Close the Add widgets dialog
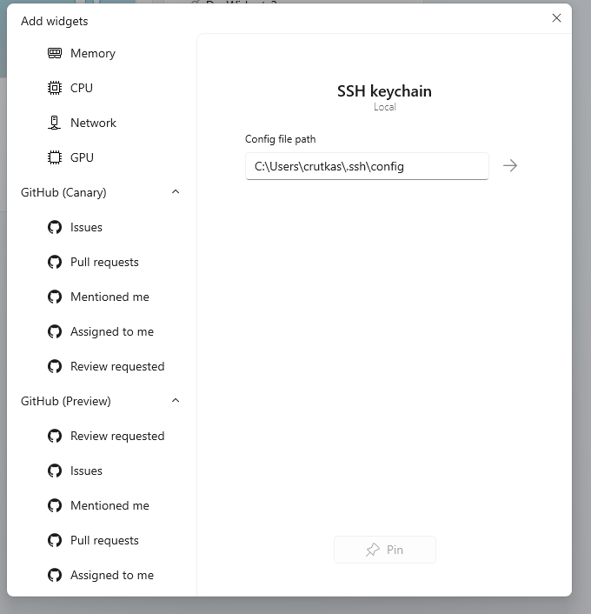Screen dimensions: 591x614 (556, 18)
